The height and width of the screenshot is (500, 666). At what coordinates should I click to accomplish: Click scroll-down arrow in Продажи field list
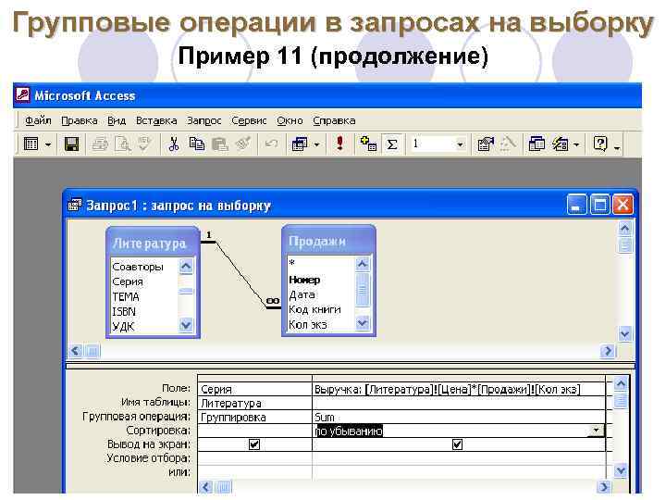click(x=362, y=323)
